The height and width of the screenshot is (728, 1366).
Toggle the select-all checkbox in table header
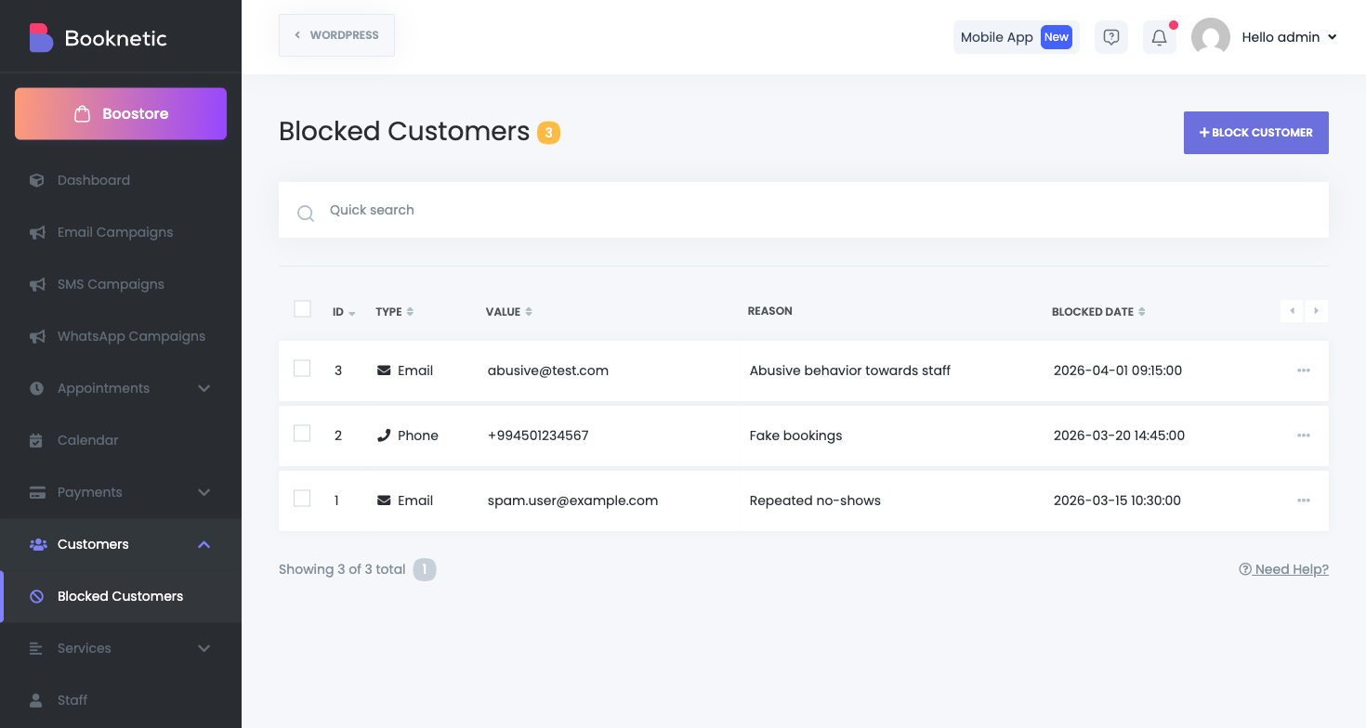[x=302, y=309]
